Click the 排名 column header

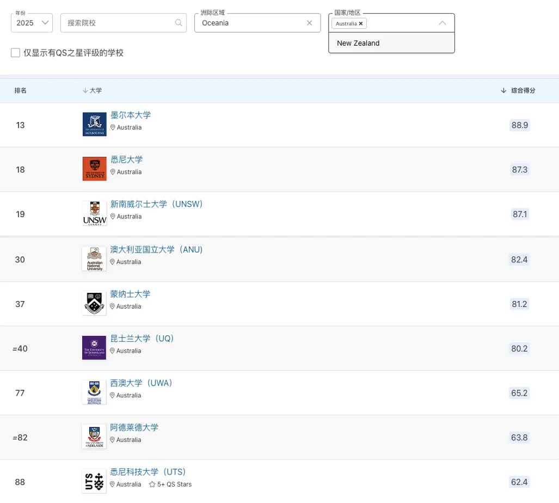pyautogui.click(x=20, y=90)
